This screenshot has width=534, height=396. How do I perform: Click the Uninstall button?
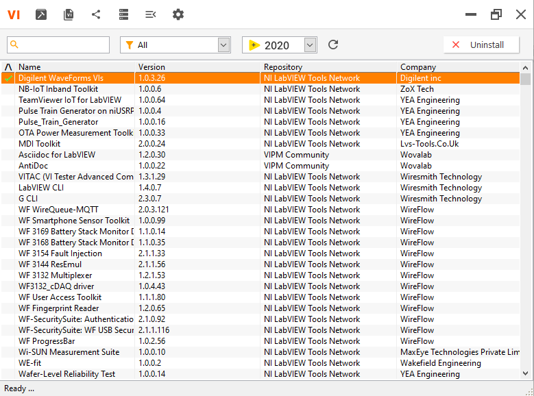pos(481,45)
